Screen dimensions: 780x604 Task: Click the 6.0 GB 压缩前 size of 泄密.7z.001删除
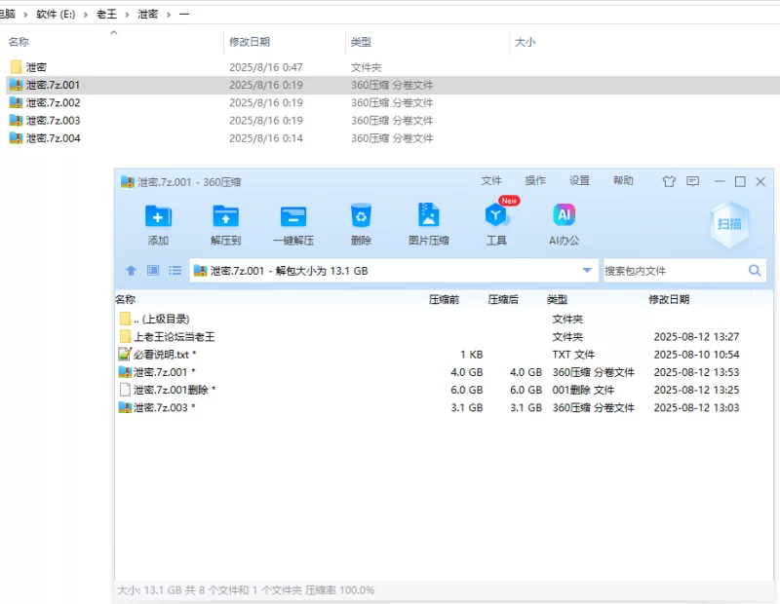pos(467,390)
